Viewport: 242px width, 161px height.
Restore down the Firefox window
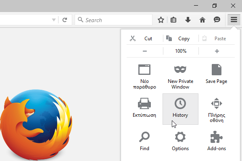click(x=215, y=6)
